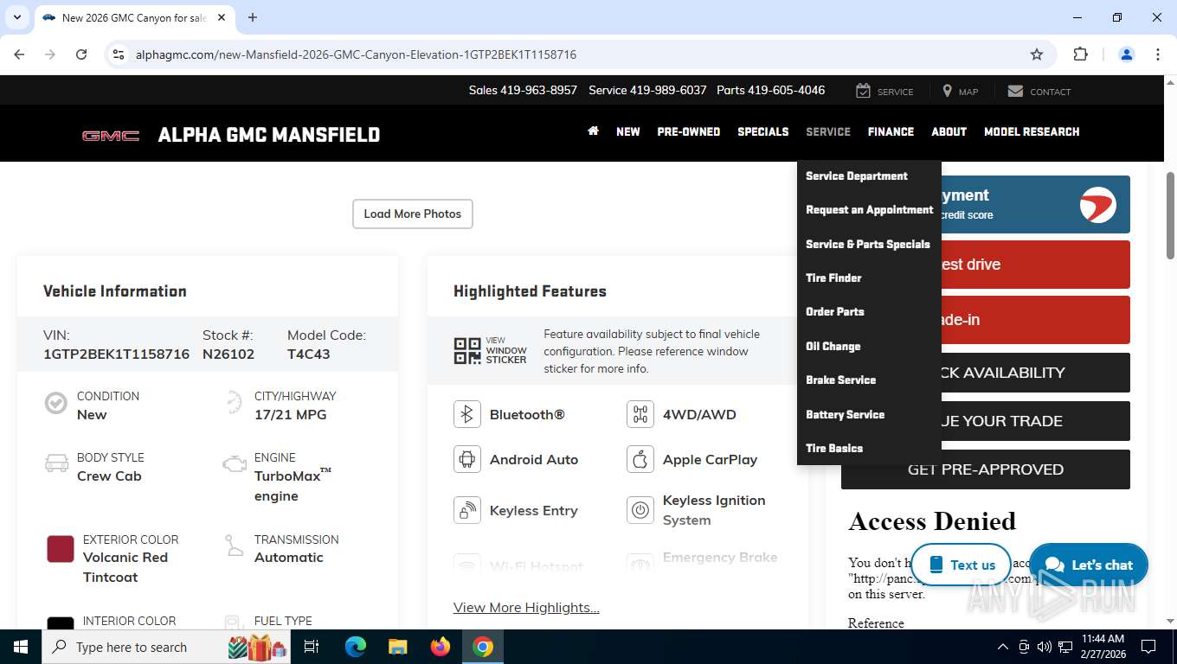
Task: Click the Android Auto feature icon
Action: (x=467, y=459)
